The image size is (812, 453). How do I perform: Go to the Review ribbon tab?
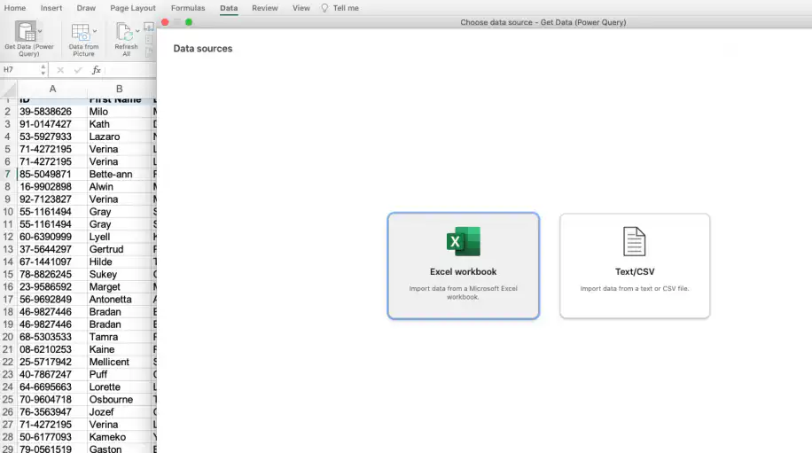tap(265, 8)
